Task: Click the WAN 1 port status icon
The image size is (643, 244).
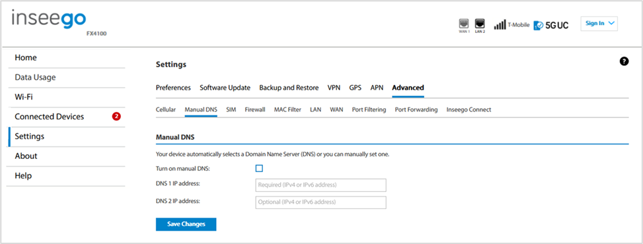Action: (464, 24)
